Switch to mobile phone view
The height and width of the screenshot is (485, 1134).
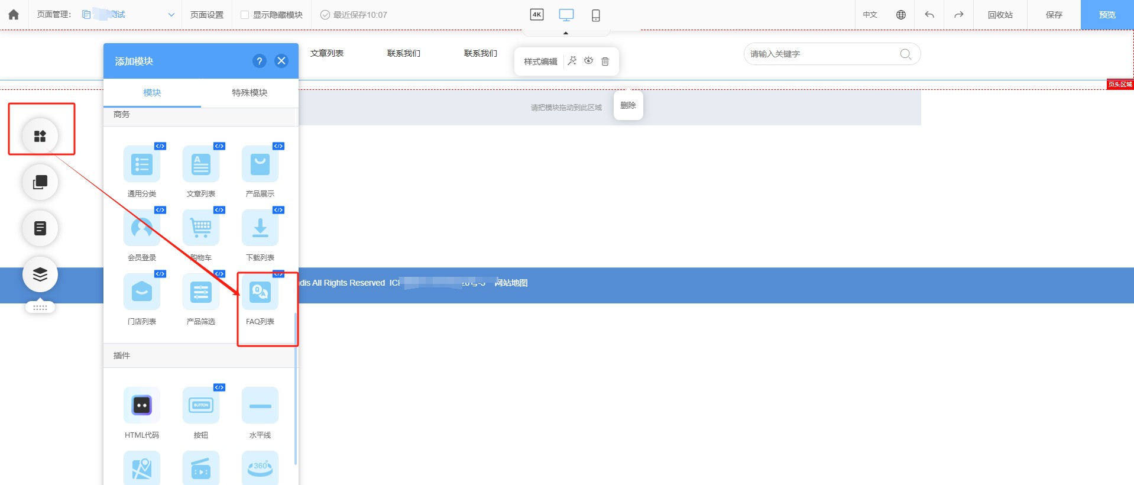tap(596, 15)
